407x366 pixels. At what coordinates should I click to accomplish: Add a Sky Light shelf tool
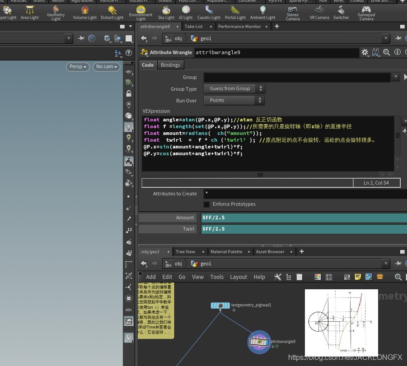pyautogui.click(x=166, y=13)
